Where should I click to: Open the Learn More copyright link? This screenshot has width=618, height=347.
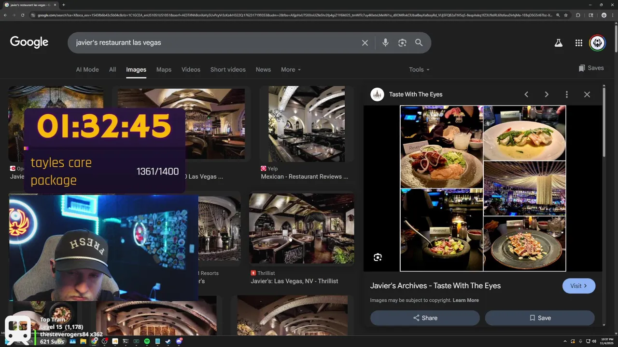click(x=466, y=300)
